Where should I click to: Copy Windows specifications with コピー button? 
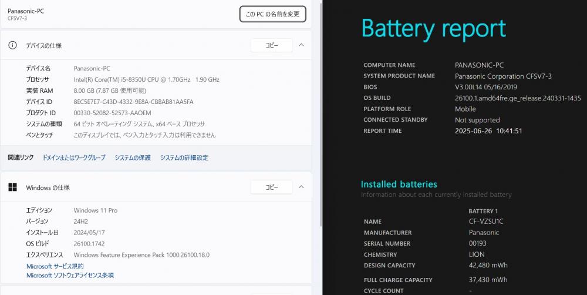[x=271, y=187]
